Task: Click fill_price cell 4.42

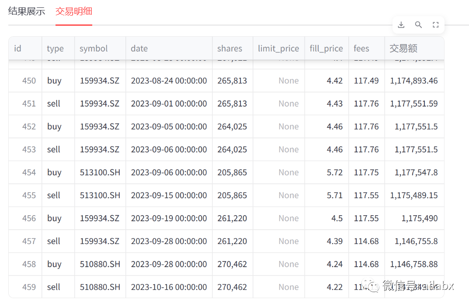Action: [327, 81]
